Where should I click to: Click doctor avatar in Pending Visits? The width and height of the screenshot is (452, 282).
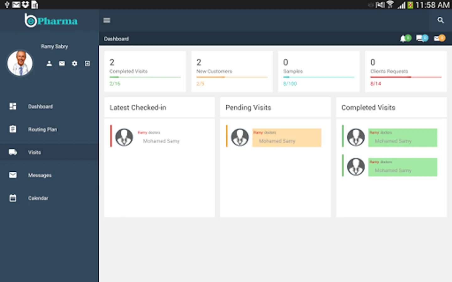point(240,137)
